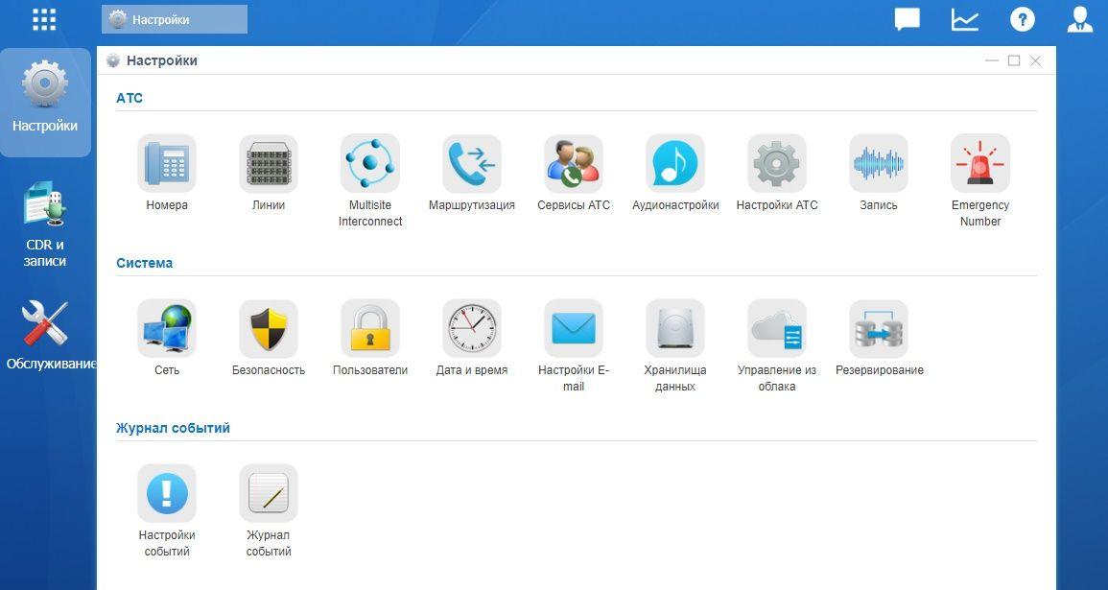Image resolution: width=1108 pixels, height=590 pixels.
Task: Open Настройки E-mail module
Action: point(574,328)
